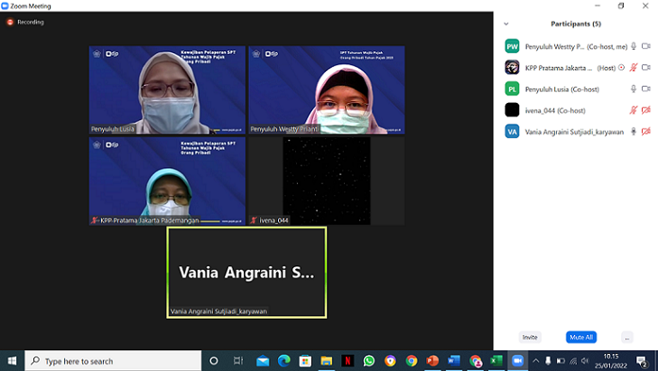The image size is (658, 371).
Task: Click the Penyuluh Lusia video thumbnail
Action: tap(167, 90)
